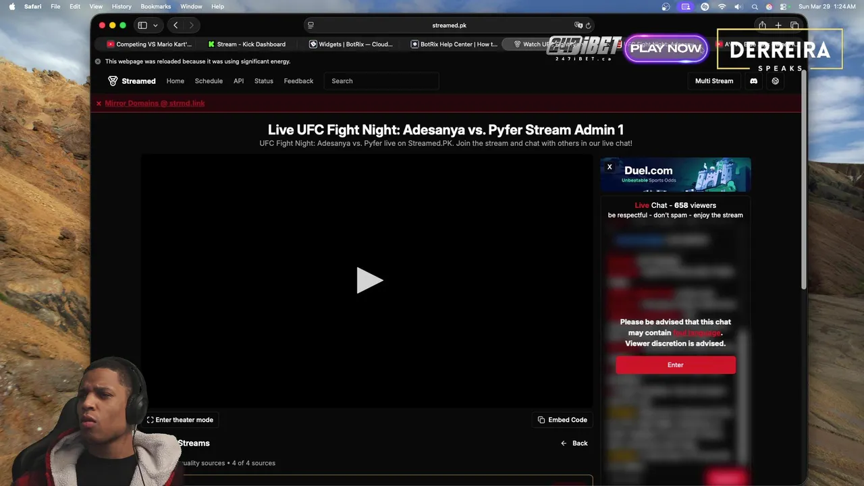864x486 pixels.
Task: Click the site Search field
Action: tap(381, 81)
